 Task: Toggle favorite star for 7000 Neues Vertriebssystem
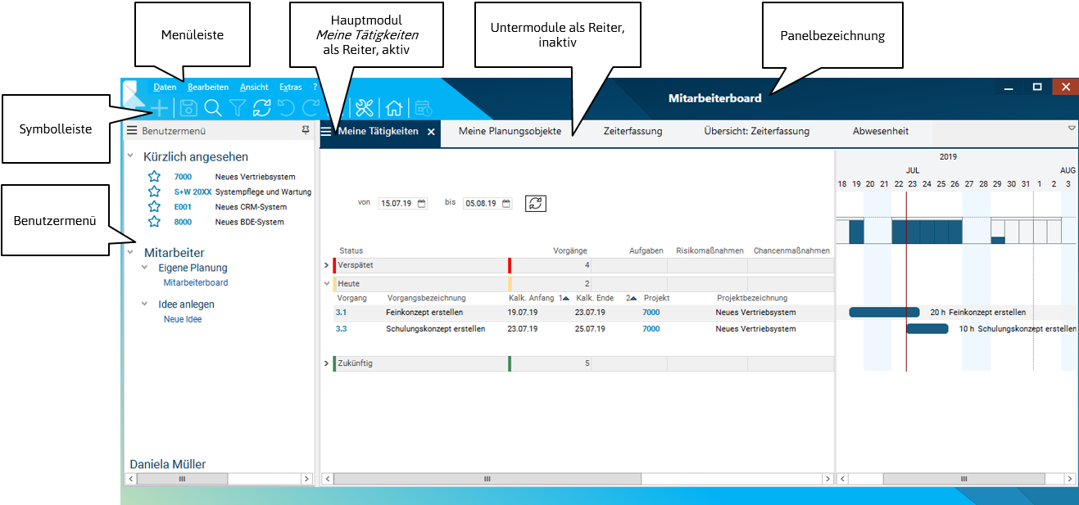click(x=154, y=177)
